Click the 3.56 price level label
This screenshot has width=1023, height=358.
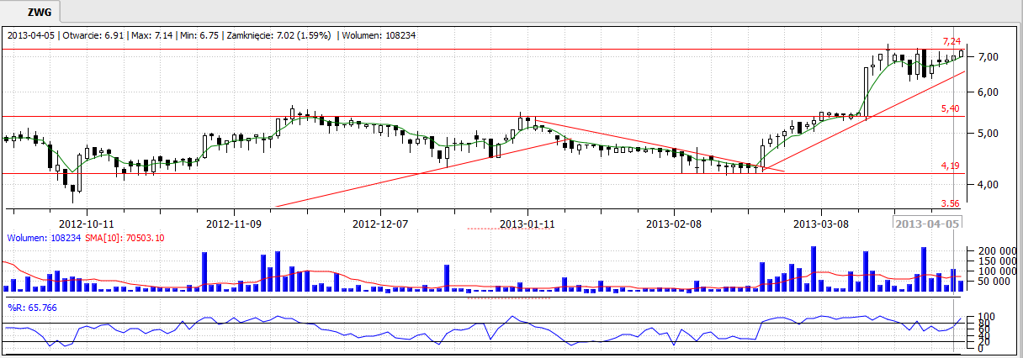click(x=950, y=203)
